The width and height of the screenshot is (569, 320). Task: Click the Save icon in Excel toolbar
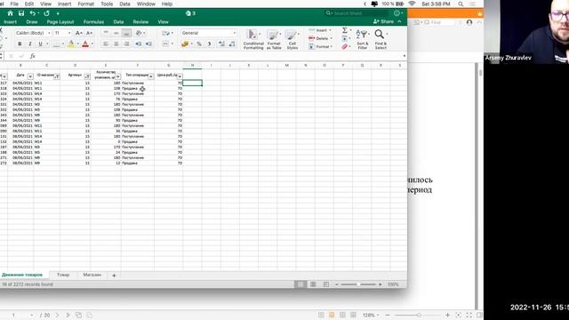(x=21, y=13)
